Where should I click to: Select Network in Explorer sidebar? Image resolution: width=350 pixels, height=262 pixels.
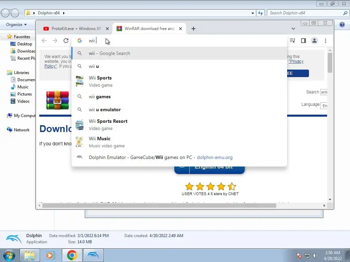point(18,130)
